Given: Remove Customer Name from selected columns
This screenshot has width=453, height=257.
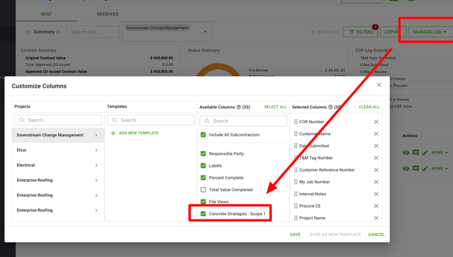Looking at the screenshot, I should 376,134.
